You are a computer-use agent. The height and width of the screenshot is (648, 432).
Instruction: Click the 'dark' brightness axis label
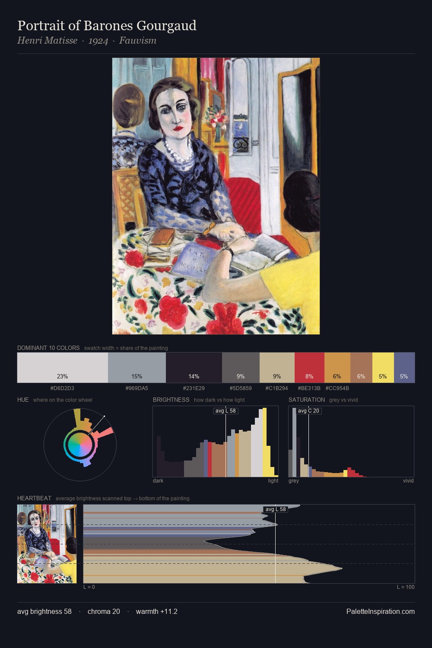[x=158, y=481]
